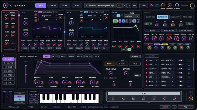Adjust the ST-MONO knob
Viewport: 197px width, 110px height.
point(177,5)
